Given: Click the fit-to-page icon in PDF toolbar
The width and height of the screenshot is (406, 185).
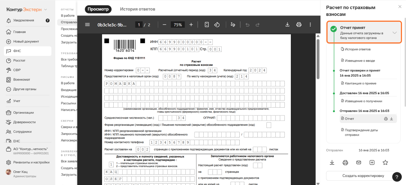Looking at the screenshot, I should [x=207, y=25].
